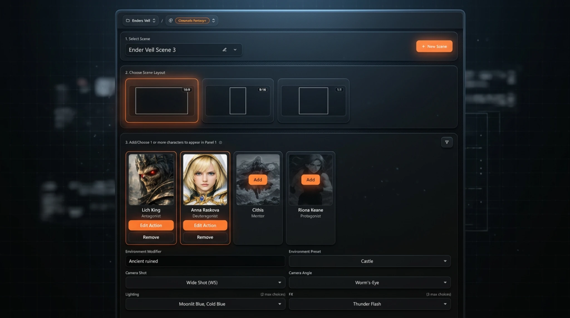Click the switcher arrows beside the fantasy genre tag
The height and width of the screenshot is (318, 570).
213,20
